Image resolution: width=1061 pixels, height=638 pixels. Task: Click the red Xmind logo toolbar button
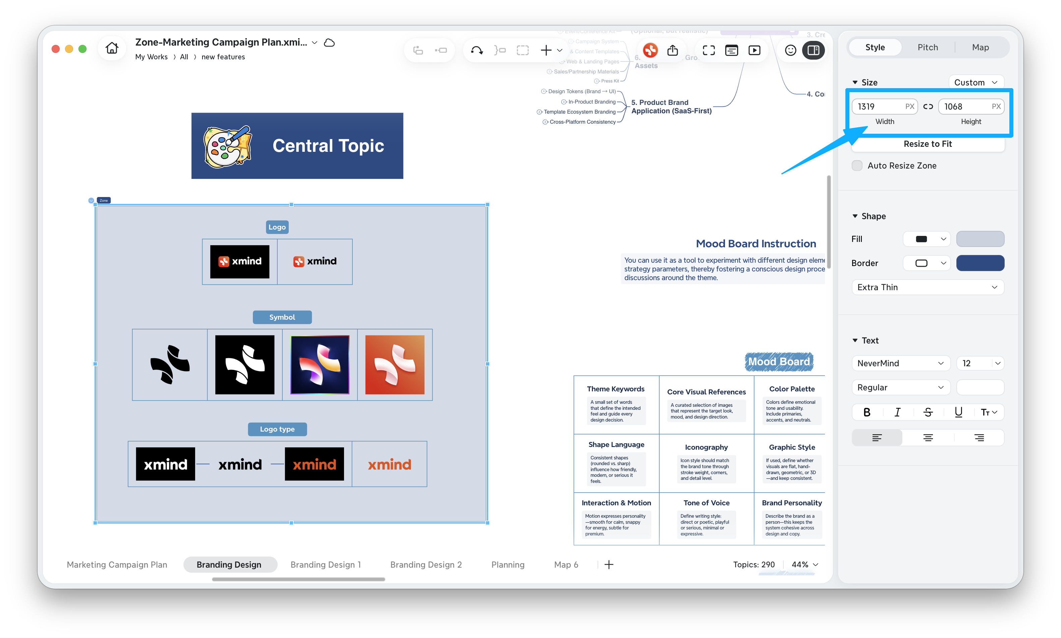pos(650,50)
